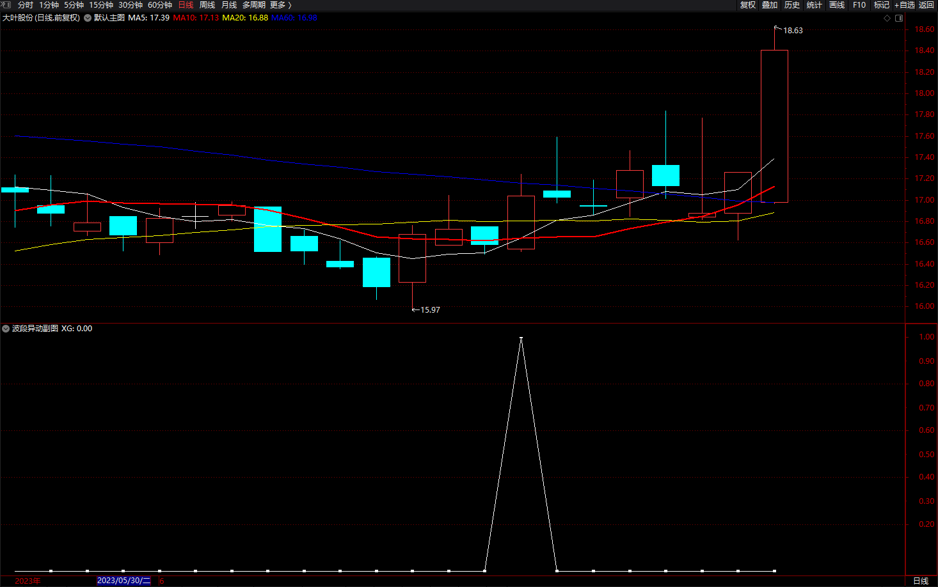Click the MA10: 17.13 label
The width and height of the screenshot is (938, 587).
pos(196,18)
